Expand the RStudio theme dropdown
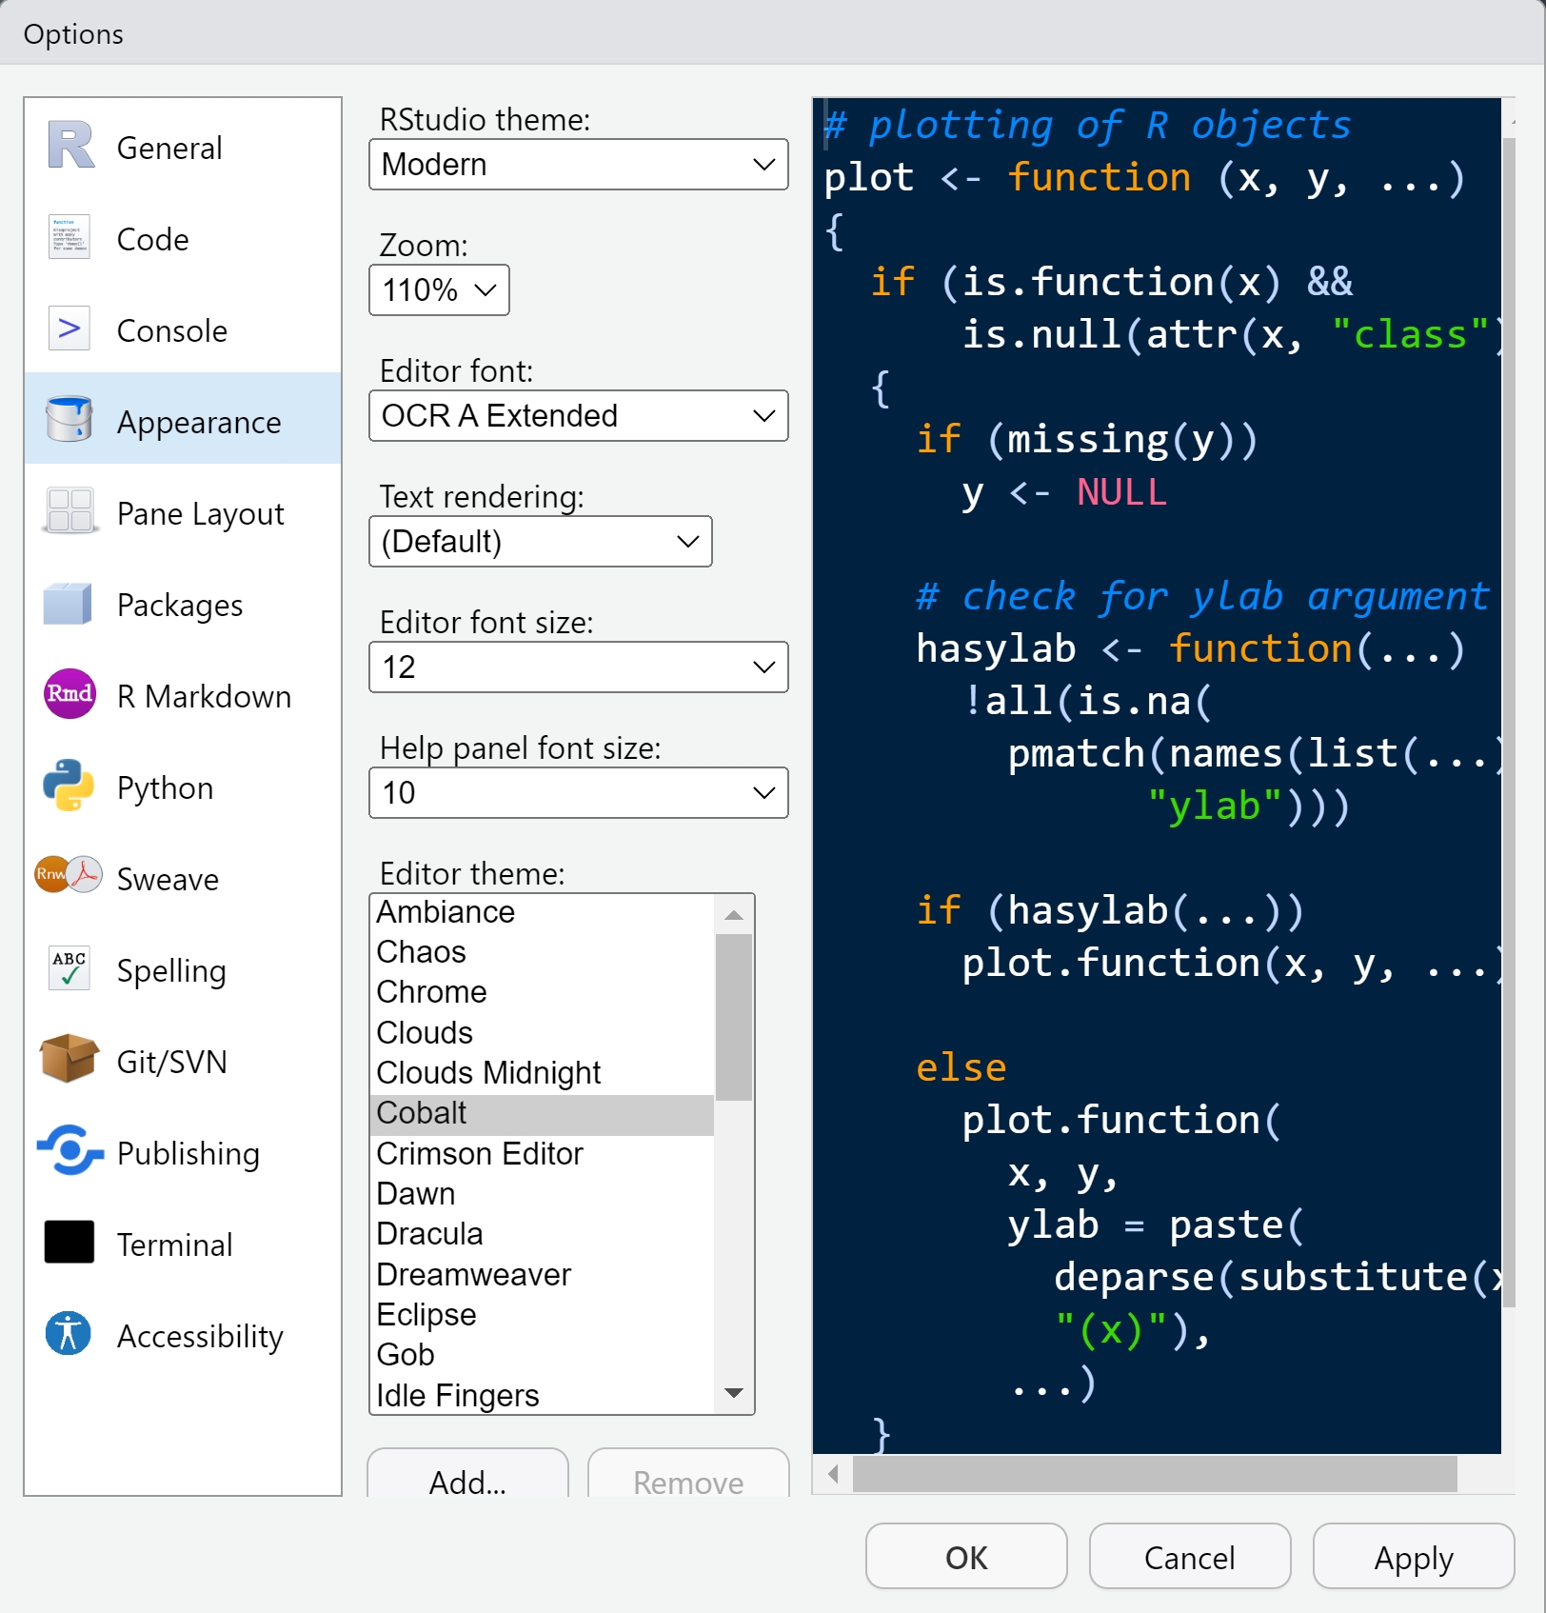This screenshot has height=1613, width=1546. pos(578,165)
